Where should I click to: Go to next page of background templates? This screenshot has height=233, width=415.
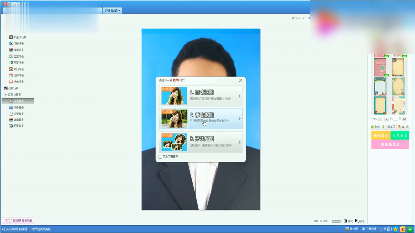pyautogui.click(x=386, y=119)
